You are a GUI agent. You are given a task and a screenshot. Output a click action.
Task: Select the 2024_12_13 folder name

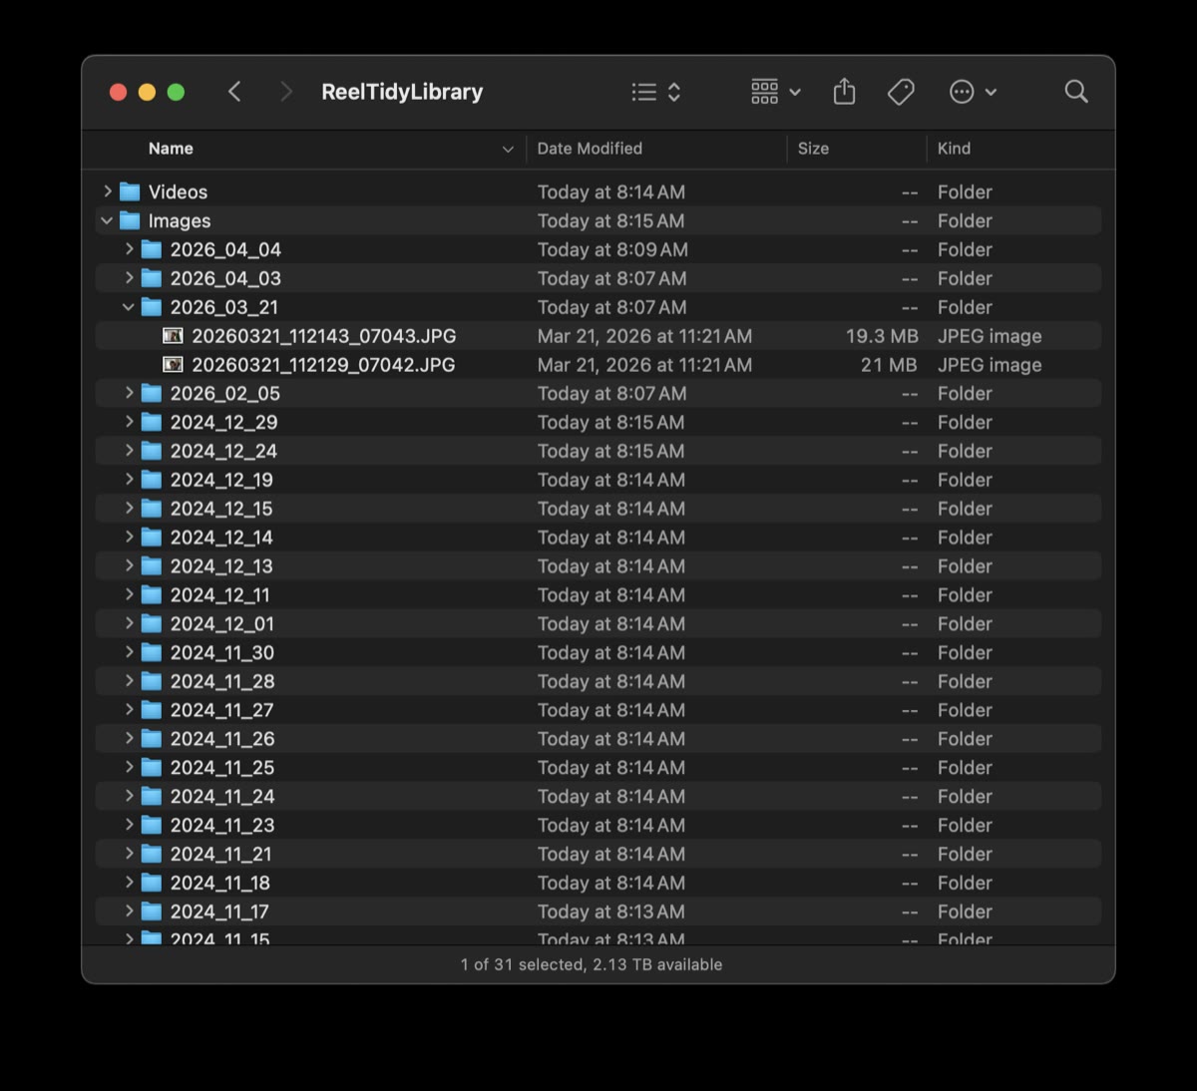click(x=221, y=566)
